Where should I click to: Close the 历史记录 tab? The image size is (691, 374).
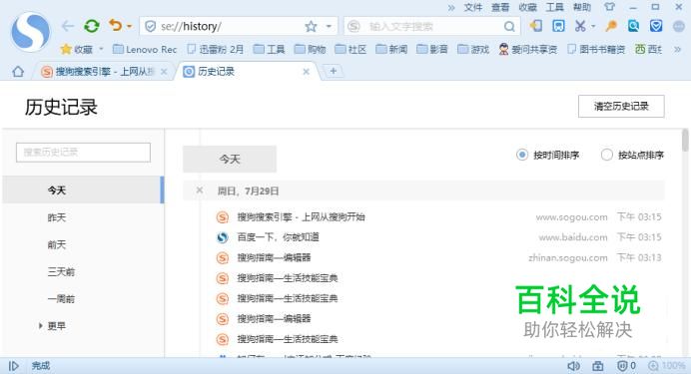(306, 72)
